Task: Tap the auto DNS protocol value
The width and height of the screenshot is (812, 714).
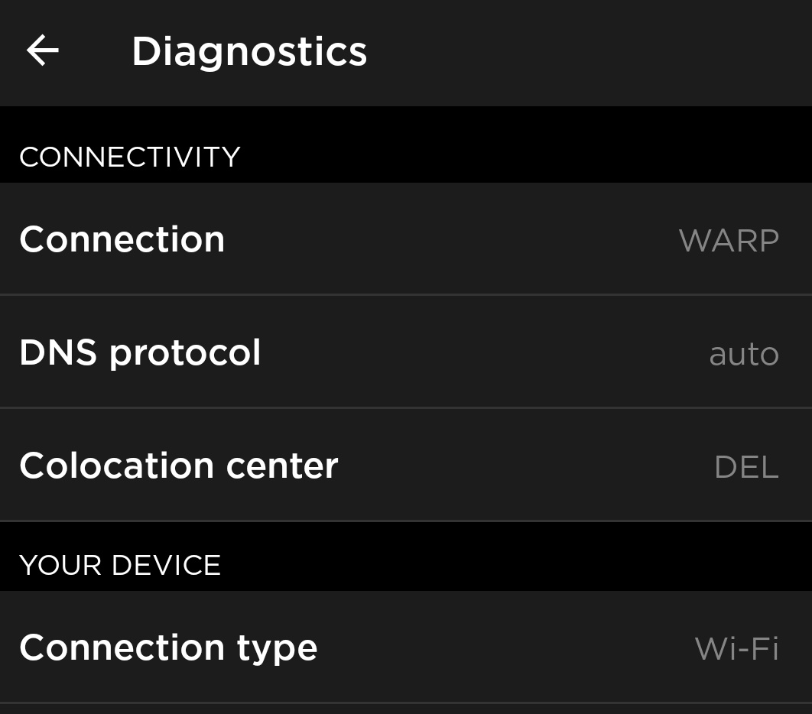Action: pyautogui.click(x=743, y=352)
